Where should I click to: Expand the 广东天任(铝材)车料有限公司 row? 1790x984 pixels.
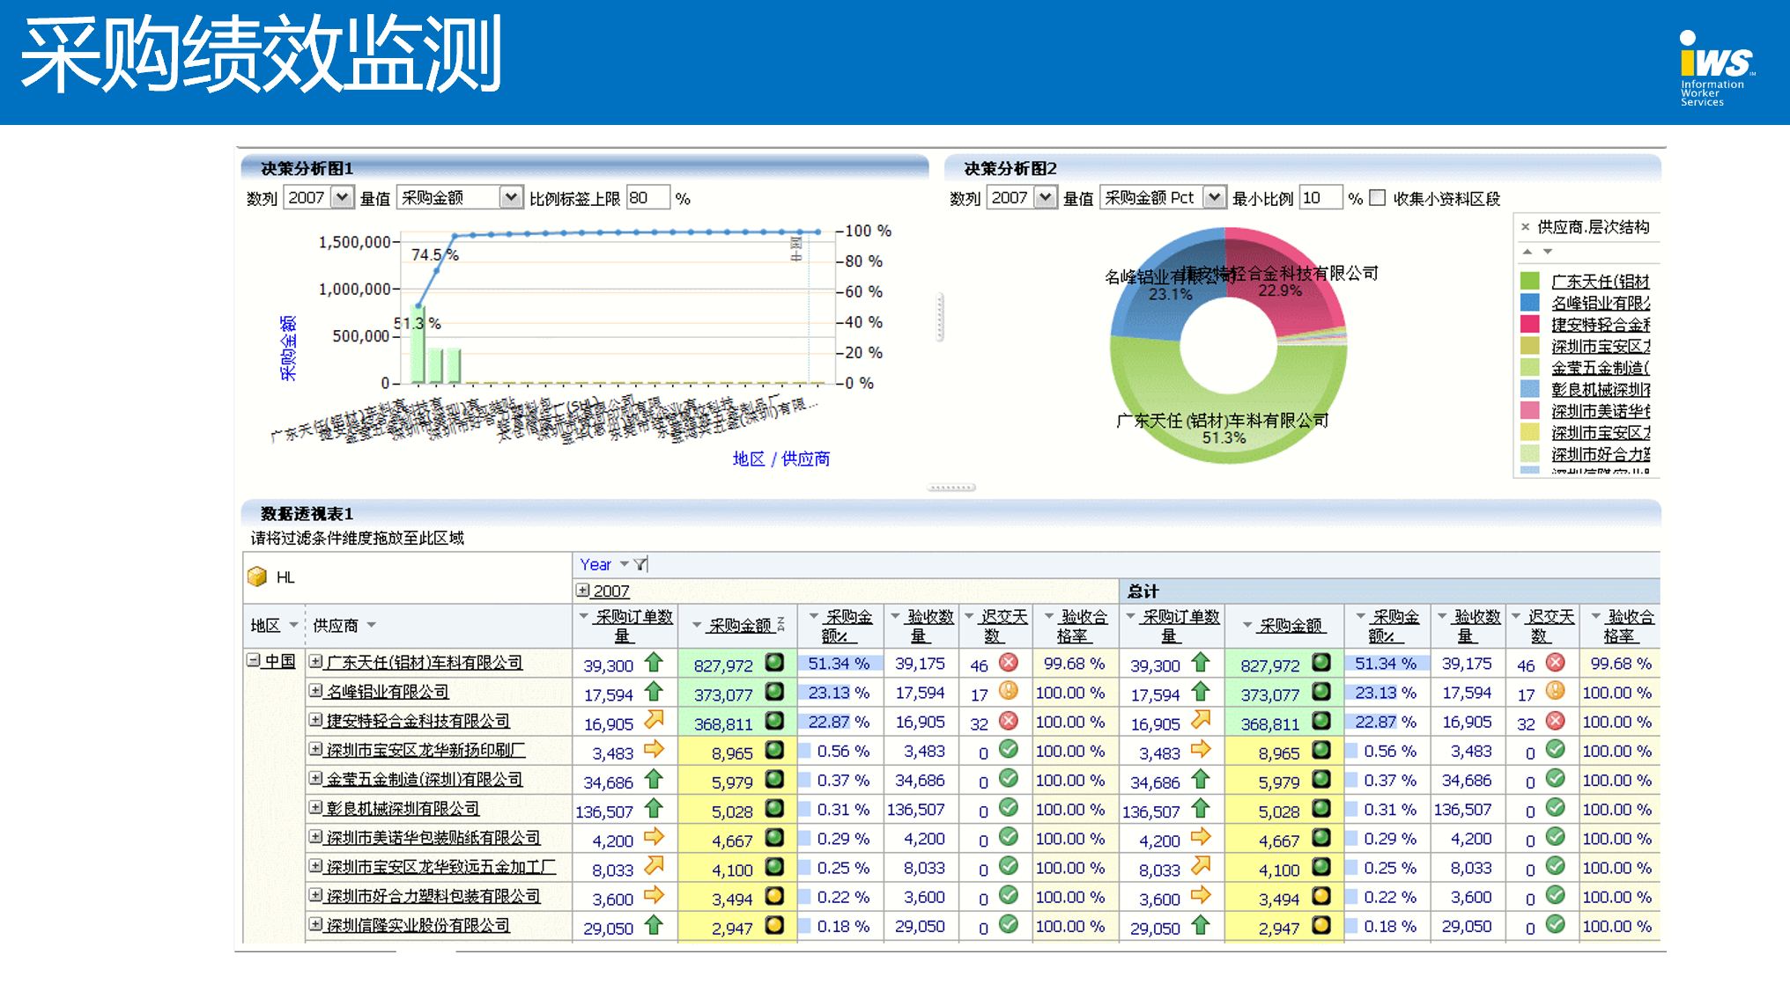[315, 661]
